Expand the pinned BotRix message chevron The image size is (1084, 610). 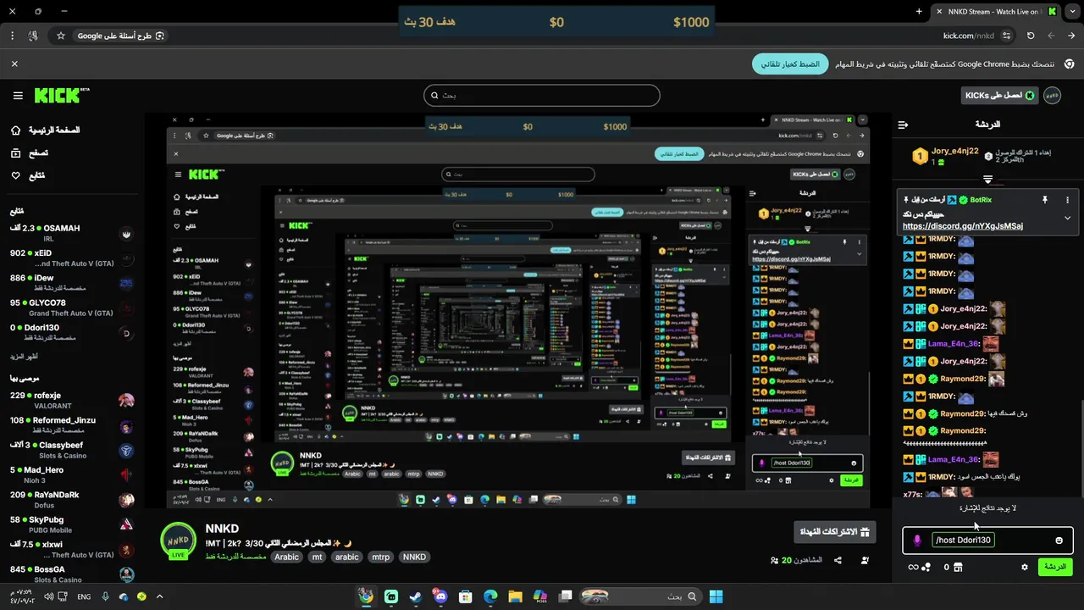[1067, 218]
